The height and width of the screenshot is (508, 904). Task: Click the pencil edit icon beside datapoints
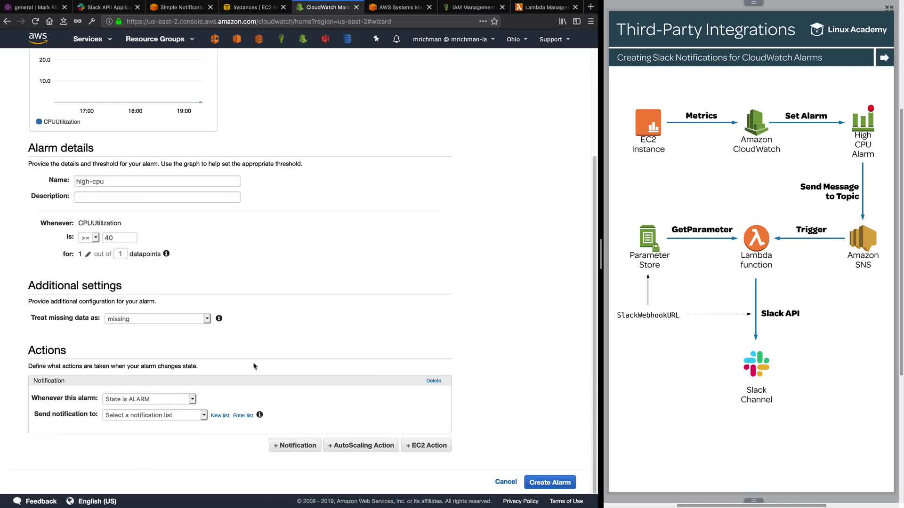pyautogui.click(x=88, y=254)
